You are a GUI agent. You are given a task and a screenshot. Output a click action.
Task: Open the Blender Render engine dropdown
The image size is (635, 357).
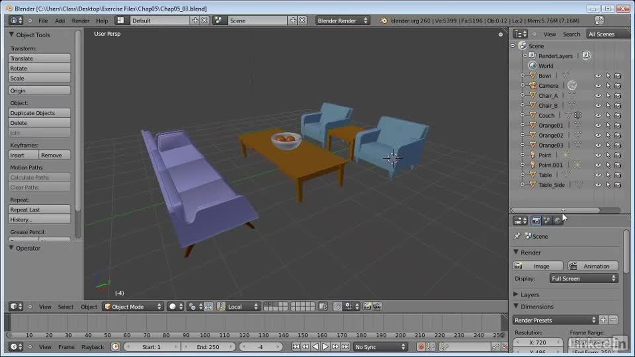342,21
